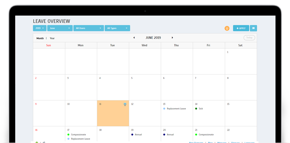290x143 pixels.
Task: Select the red Sunday date 9
Action: [36, 104]
